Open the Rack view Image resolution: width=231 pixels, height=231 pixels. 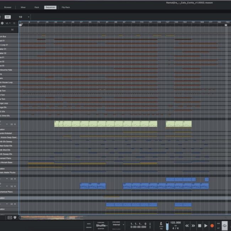(37, 7)
